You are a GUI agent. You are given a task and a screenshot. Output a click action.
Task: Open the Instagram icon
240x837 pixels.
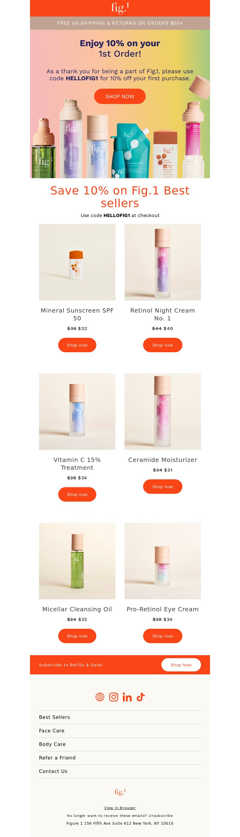113,697
